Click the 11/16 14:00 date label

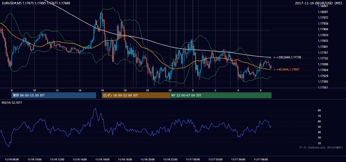tap(80, 159)
